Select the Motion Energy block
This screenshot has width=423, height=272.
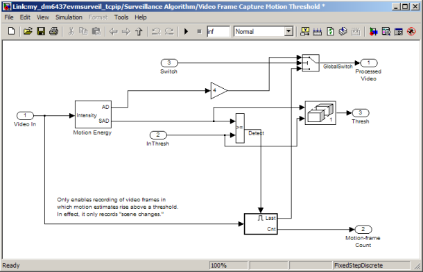[x=93, y=114]
